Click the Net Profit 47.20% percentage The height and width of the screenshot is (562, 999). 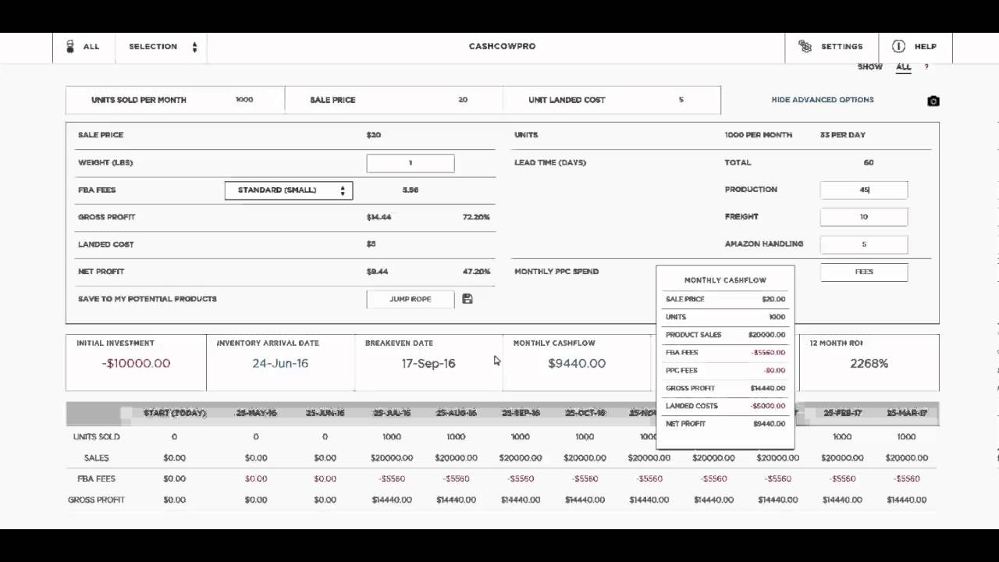476,272
